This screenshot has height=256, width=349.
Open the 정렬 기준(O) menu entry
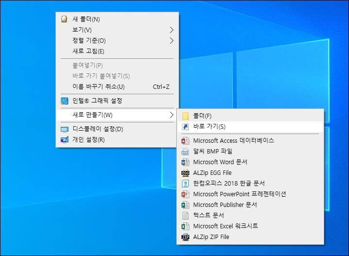[117, 40]
